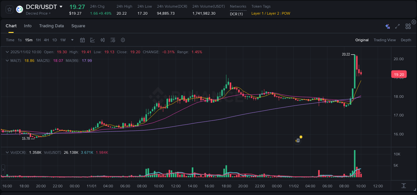The width and height of the screenshot is (417, 195).
Task: Launch the AI assistant icon
Action: (387, 26)
